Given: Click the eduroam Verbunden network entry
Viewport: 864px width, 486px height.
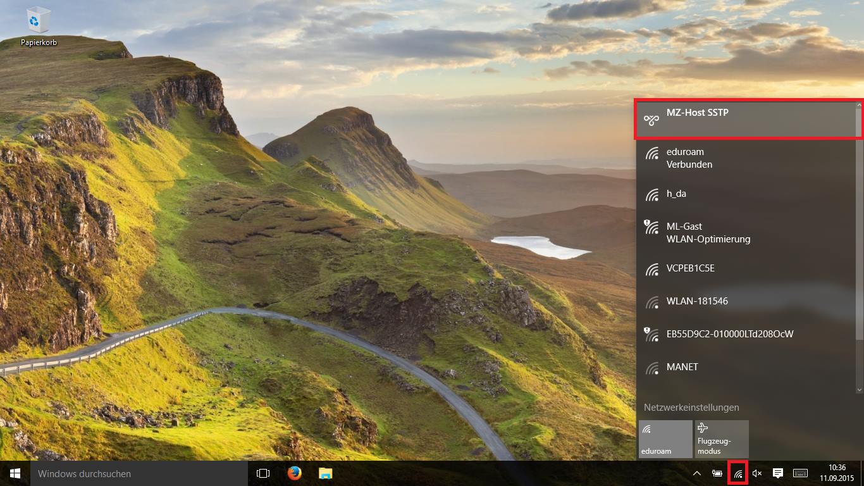Looking at the screenshot, I should [x=746, y=158].
